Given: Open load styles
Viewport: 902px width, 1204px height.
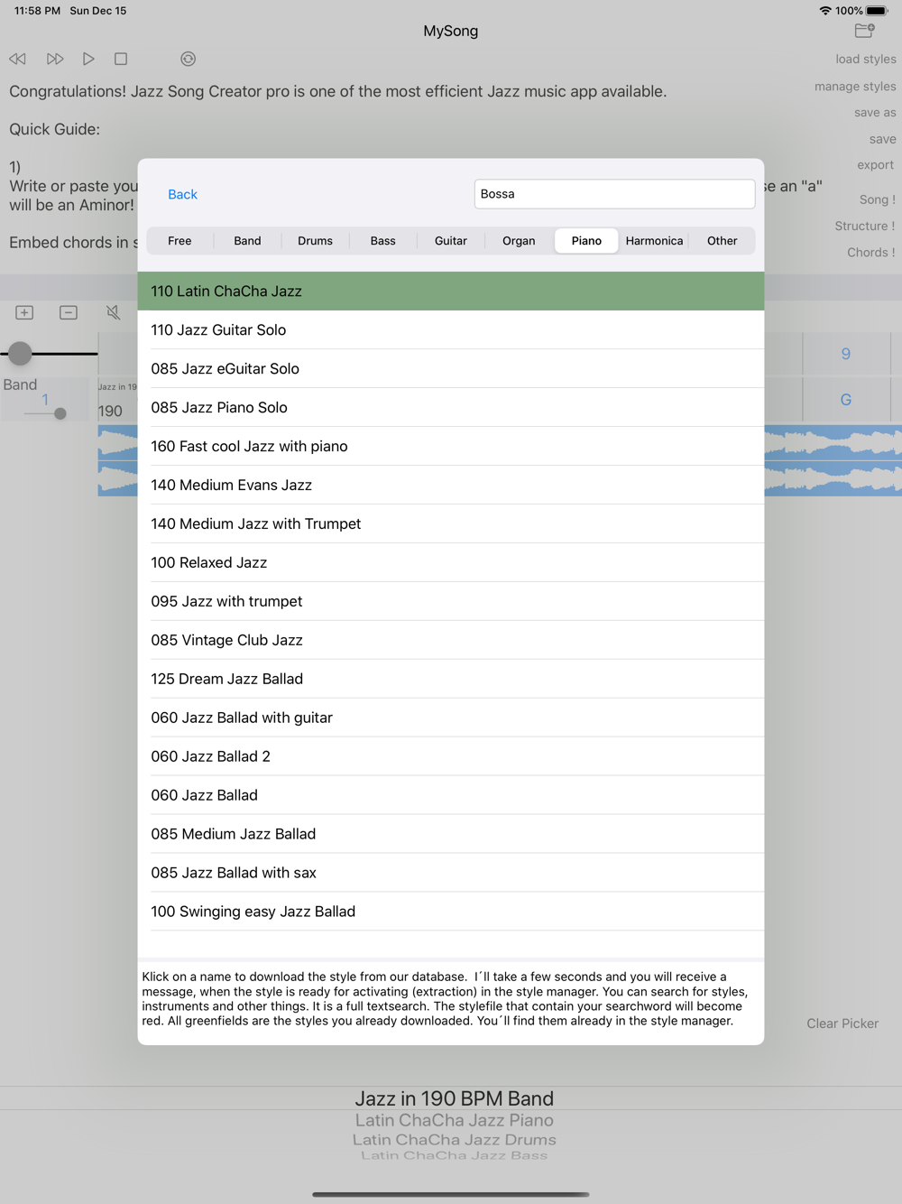Looking at the screenshot, I should pos(865,60).
